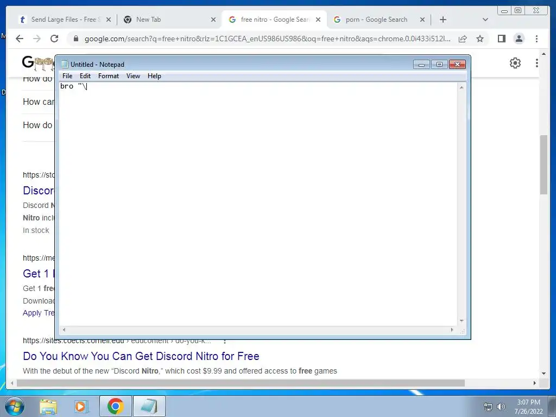
Task: Click Chrome horizontal scrollbar right arrow
Action: click(x=535, y=383)
